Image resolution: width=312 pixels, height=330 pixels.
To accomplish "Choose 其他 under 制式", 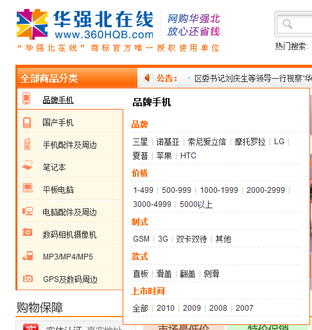I will (x=223, y=239).
